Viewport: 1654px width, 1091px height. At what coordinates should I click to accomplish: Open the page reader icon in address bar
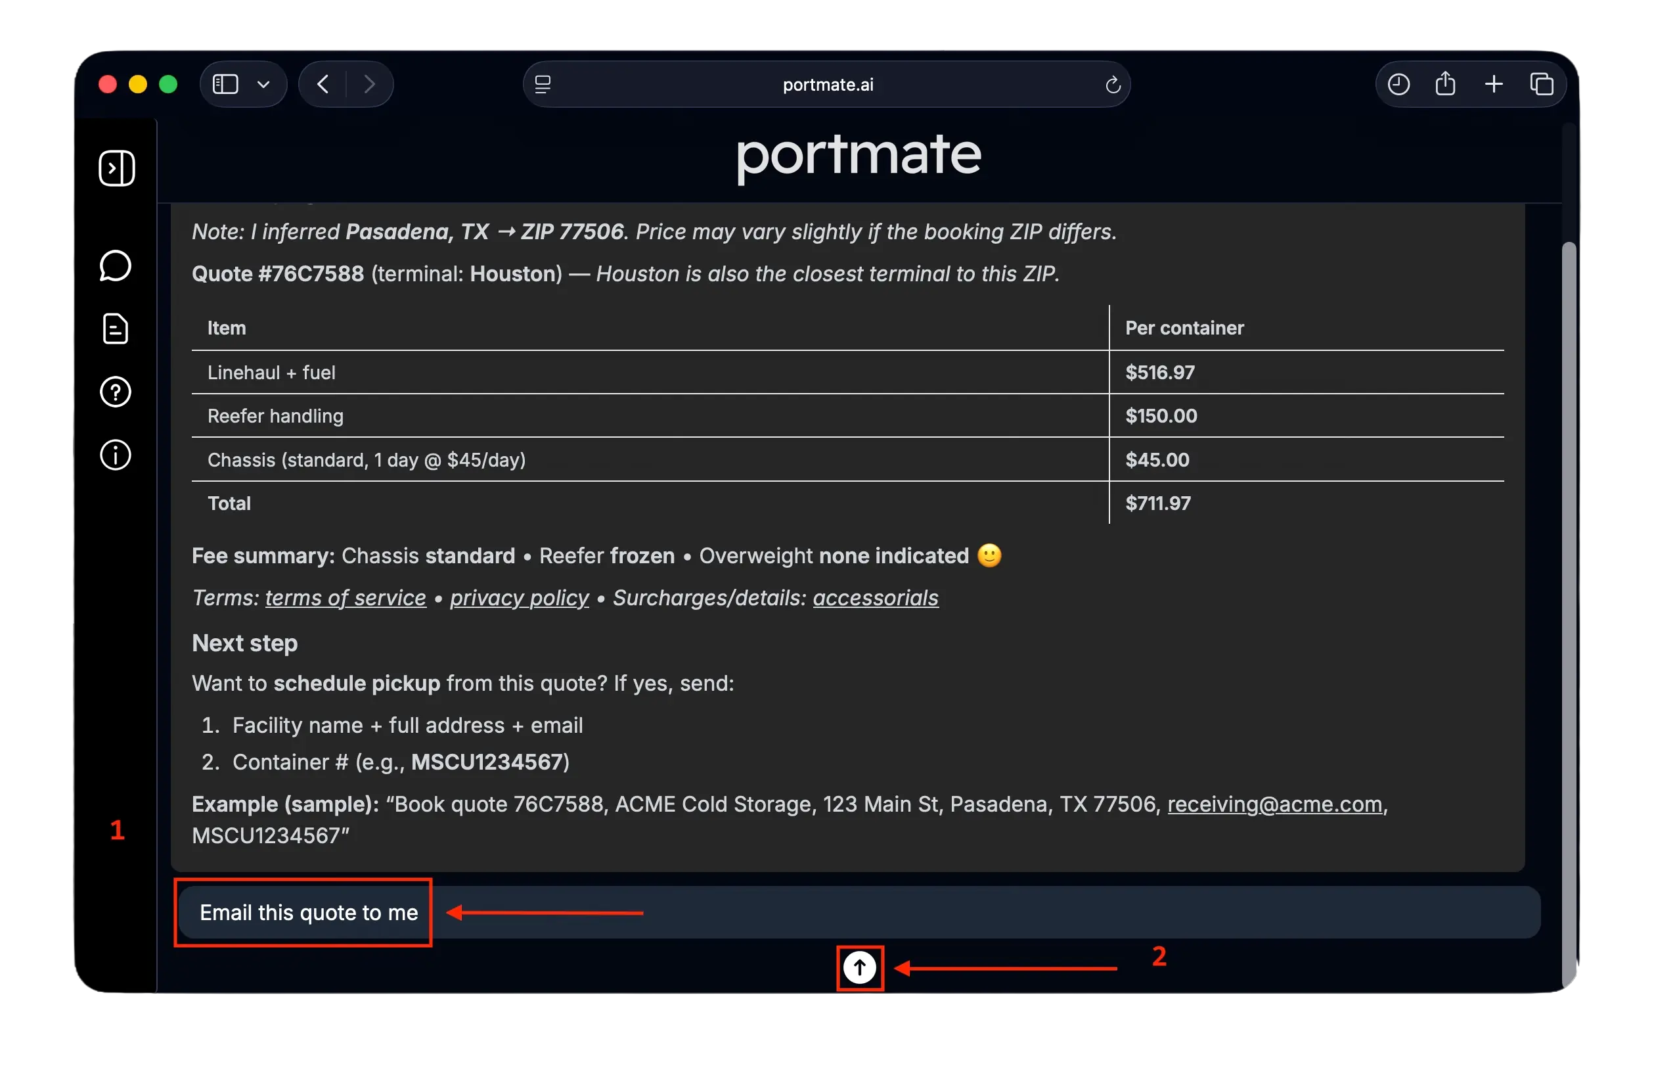[x=543, y=84]
